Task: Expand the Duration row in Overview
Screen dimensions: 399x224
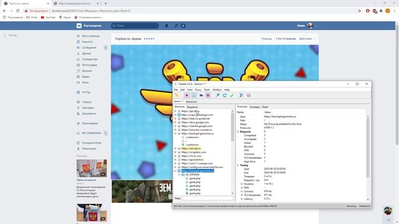Action: pyautogui.click(x=242, y=184)
